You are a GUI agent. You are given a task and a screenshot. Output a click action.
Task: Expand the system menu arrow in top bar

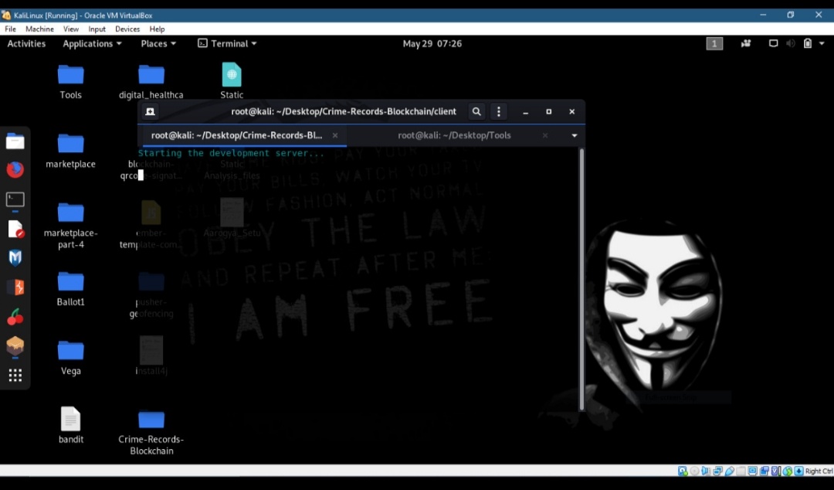tap(822, 44)
